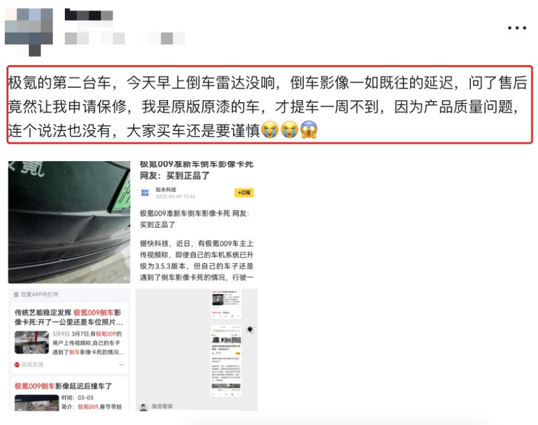Open the fourth image with small phone screenshots
The height and width of the screenshot is (425, 538).
click(x=196, y=349)
